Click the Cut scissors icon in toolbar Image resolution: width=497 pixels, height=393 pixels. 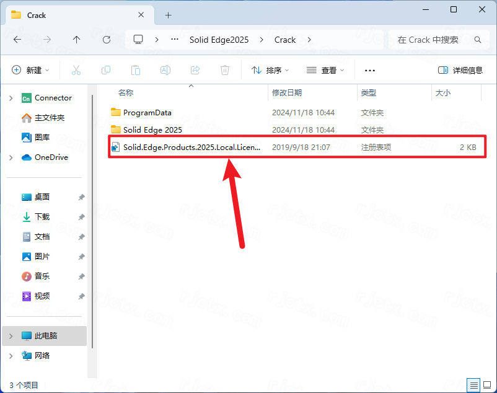pos(76,71)
